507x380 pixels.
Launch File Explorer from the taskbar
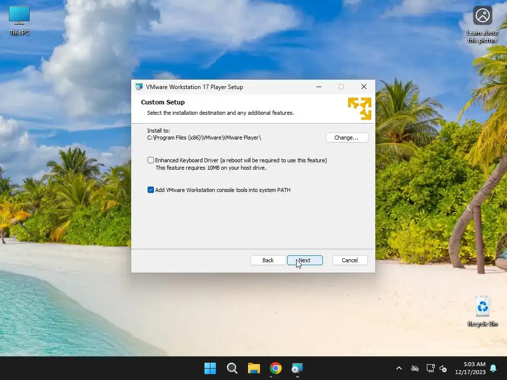[x=254, y=368]
